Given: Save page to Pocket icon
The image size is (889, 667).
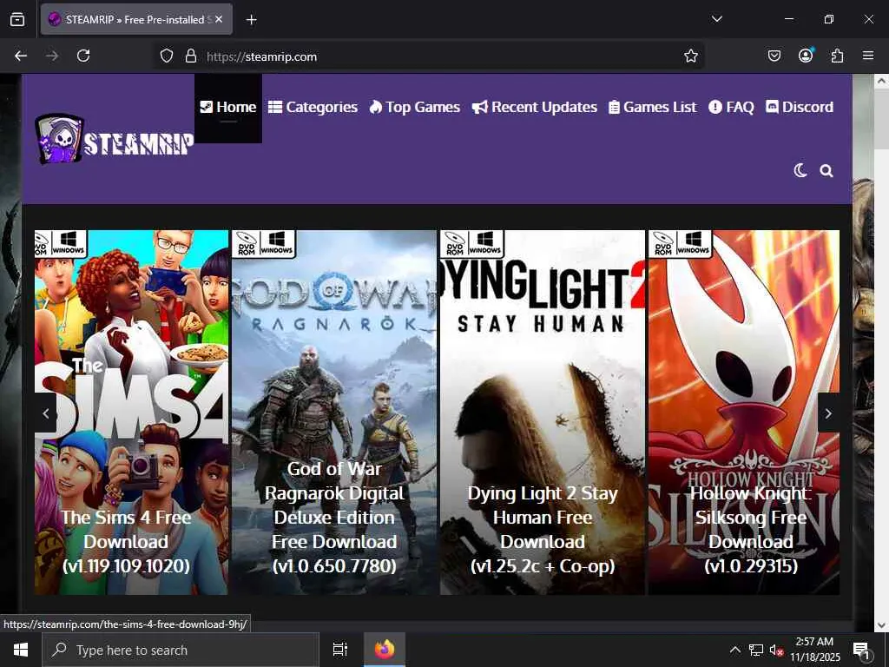Looking at the screenshot, I should [774, 56].
